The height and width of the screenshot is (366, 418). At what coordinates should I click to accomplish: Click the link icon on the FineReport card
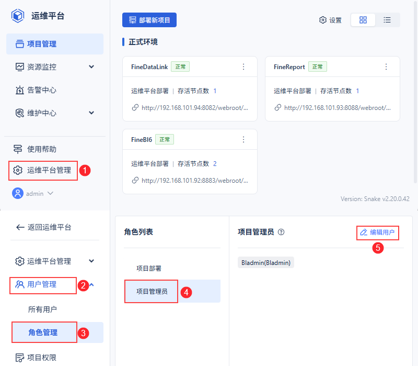(278, 107)
